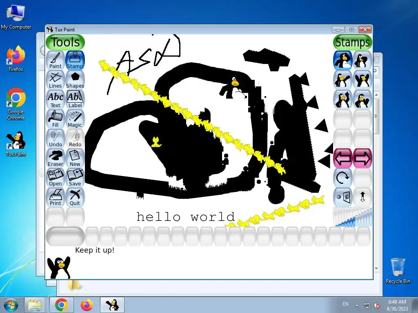Toggle flip stamp vertically

coord(362,197)
